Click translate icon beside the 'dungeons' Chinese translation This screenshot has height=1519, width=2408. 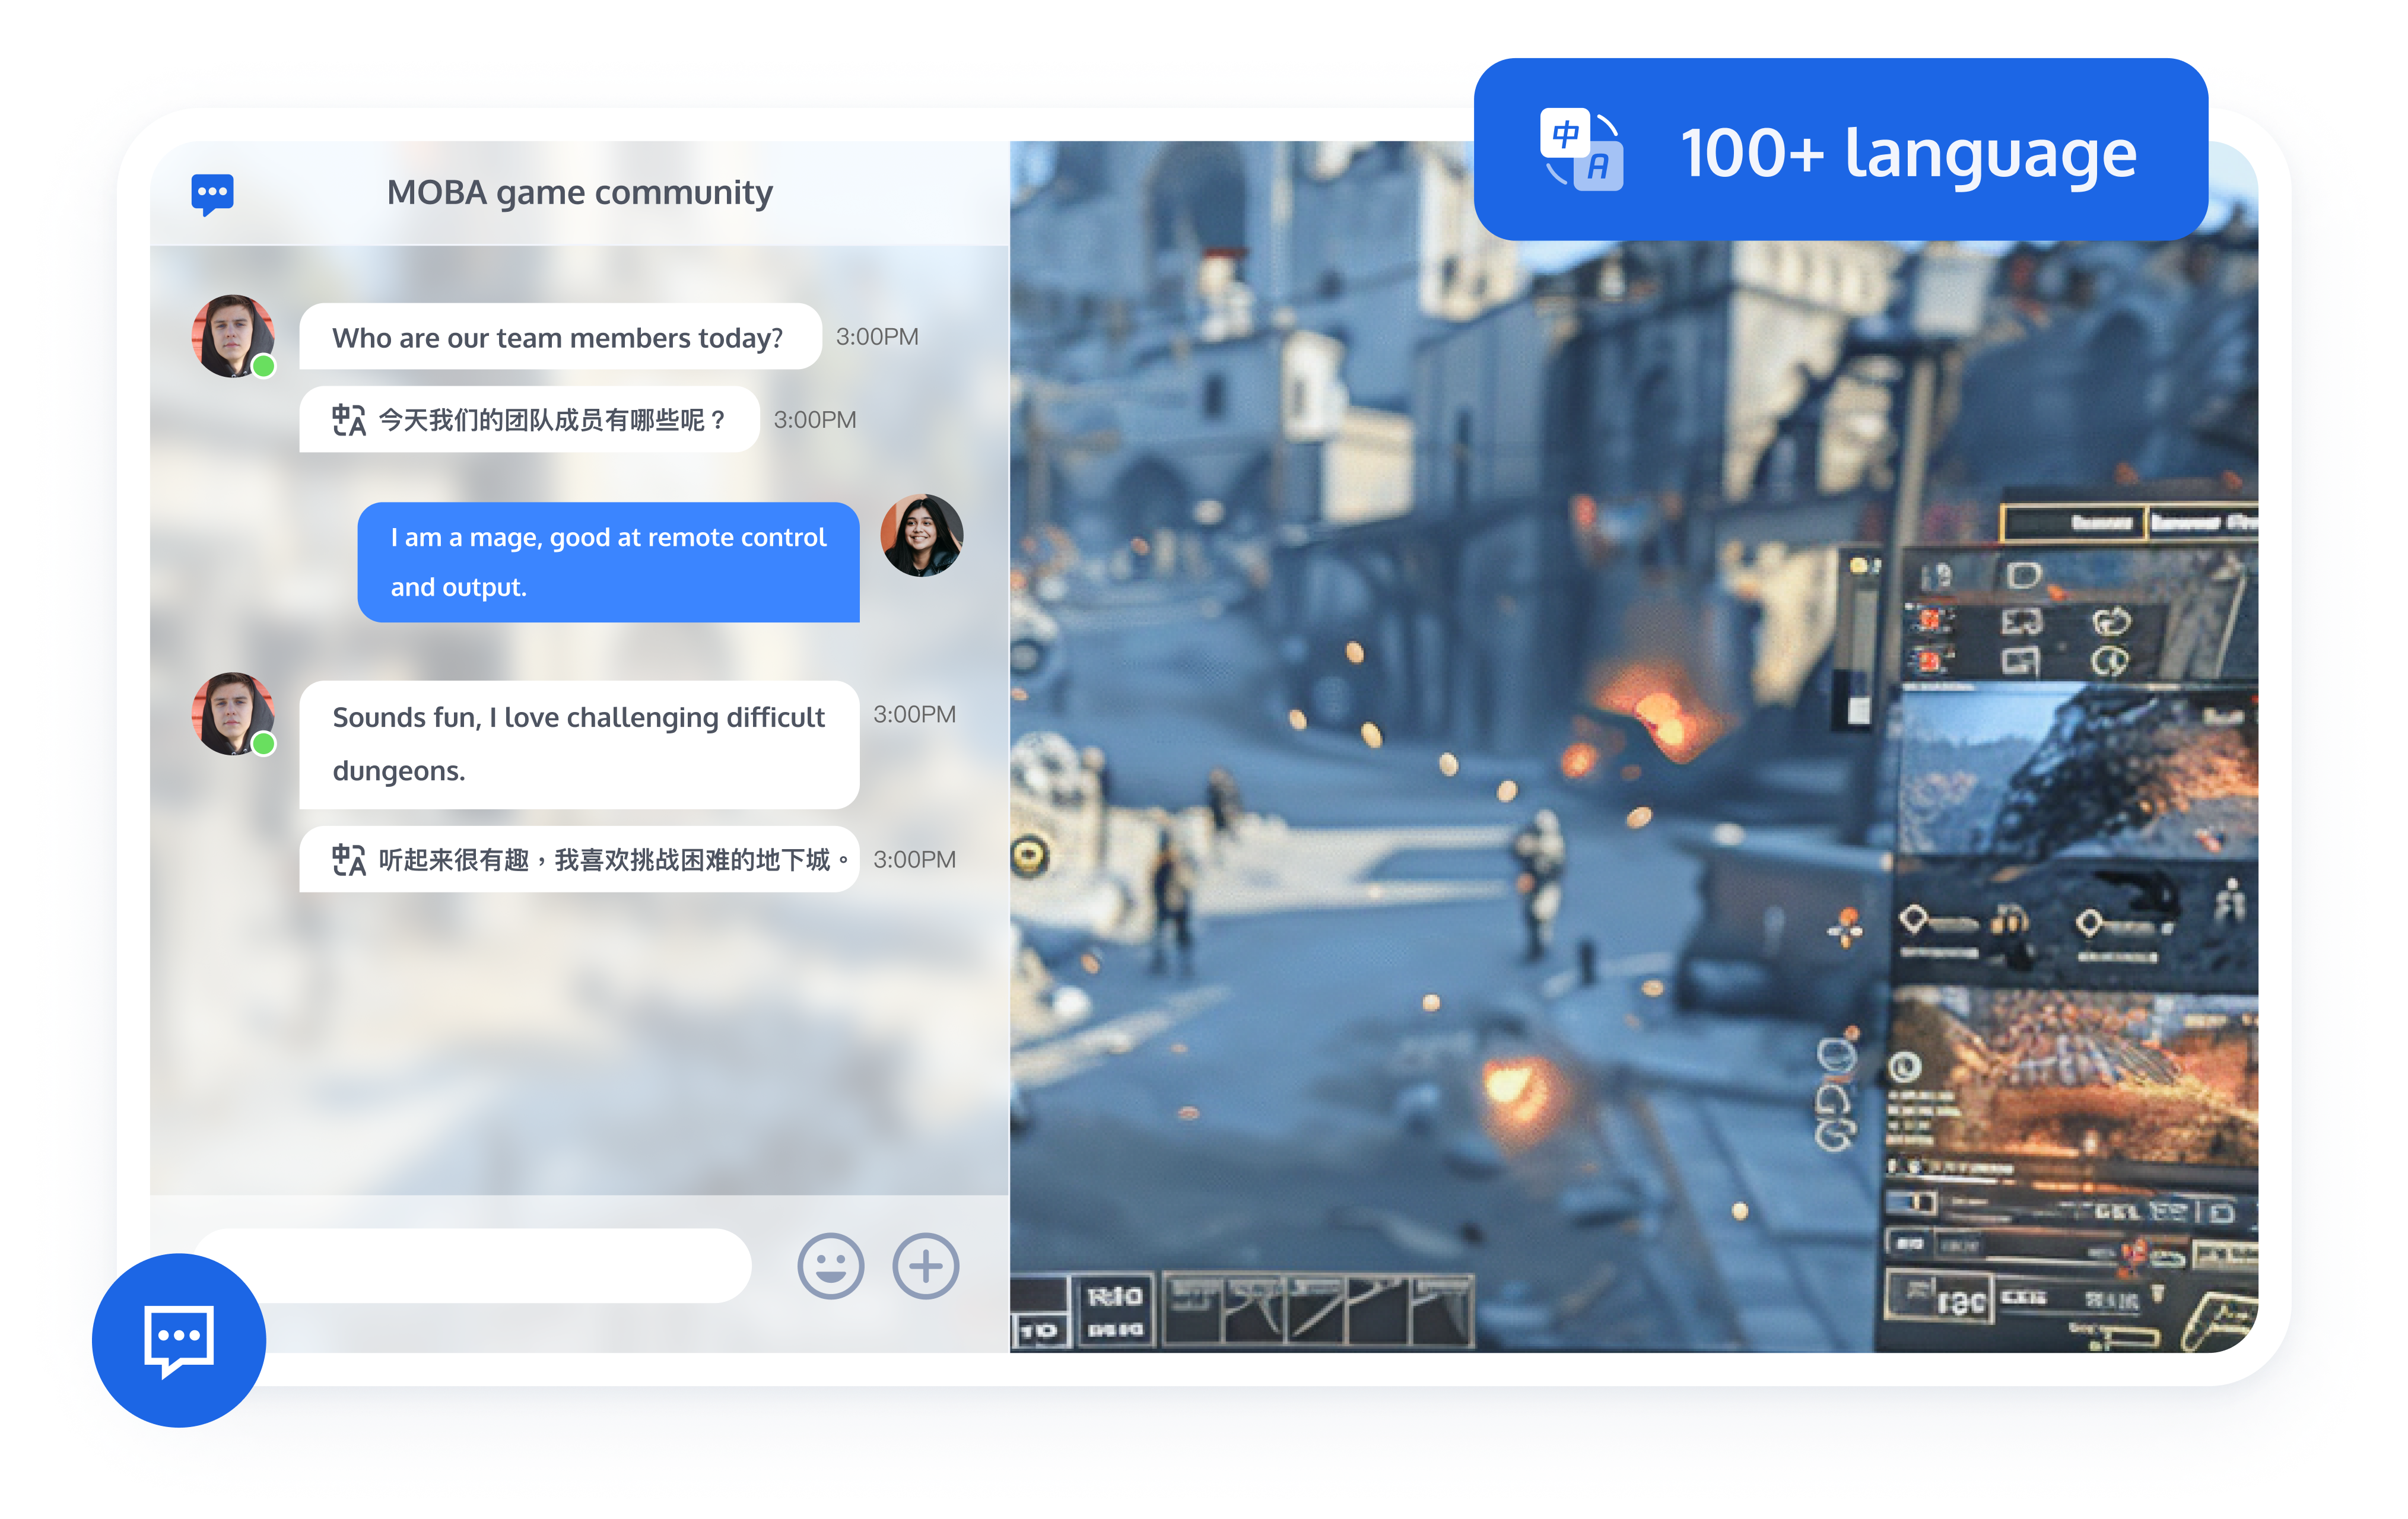(x=348, y=860)
